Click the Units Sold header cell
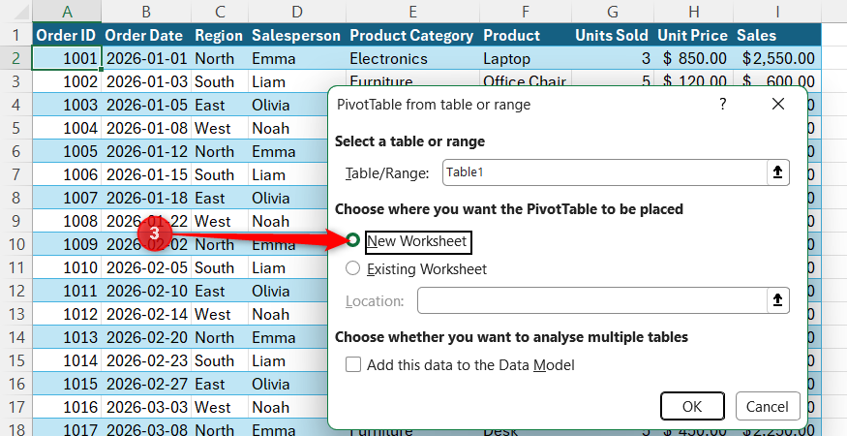 pyautogui.click(x=613, y=35)
